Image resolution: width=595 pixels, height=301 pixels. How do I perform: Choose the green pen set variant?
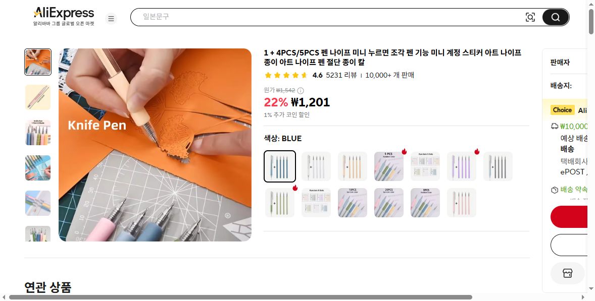pyautogui.click(x=280, y=203)
